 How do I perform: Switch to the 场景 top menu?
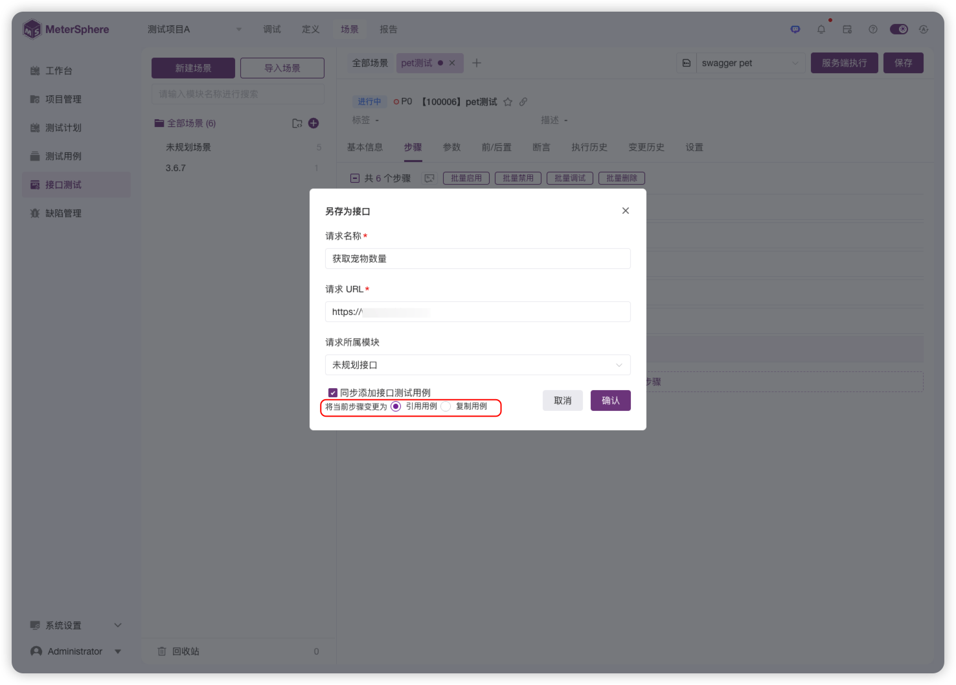coord(350,29)
